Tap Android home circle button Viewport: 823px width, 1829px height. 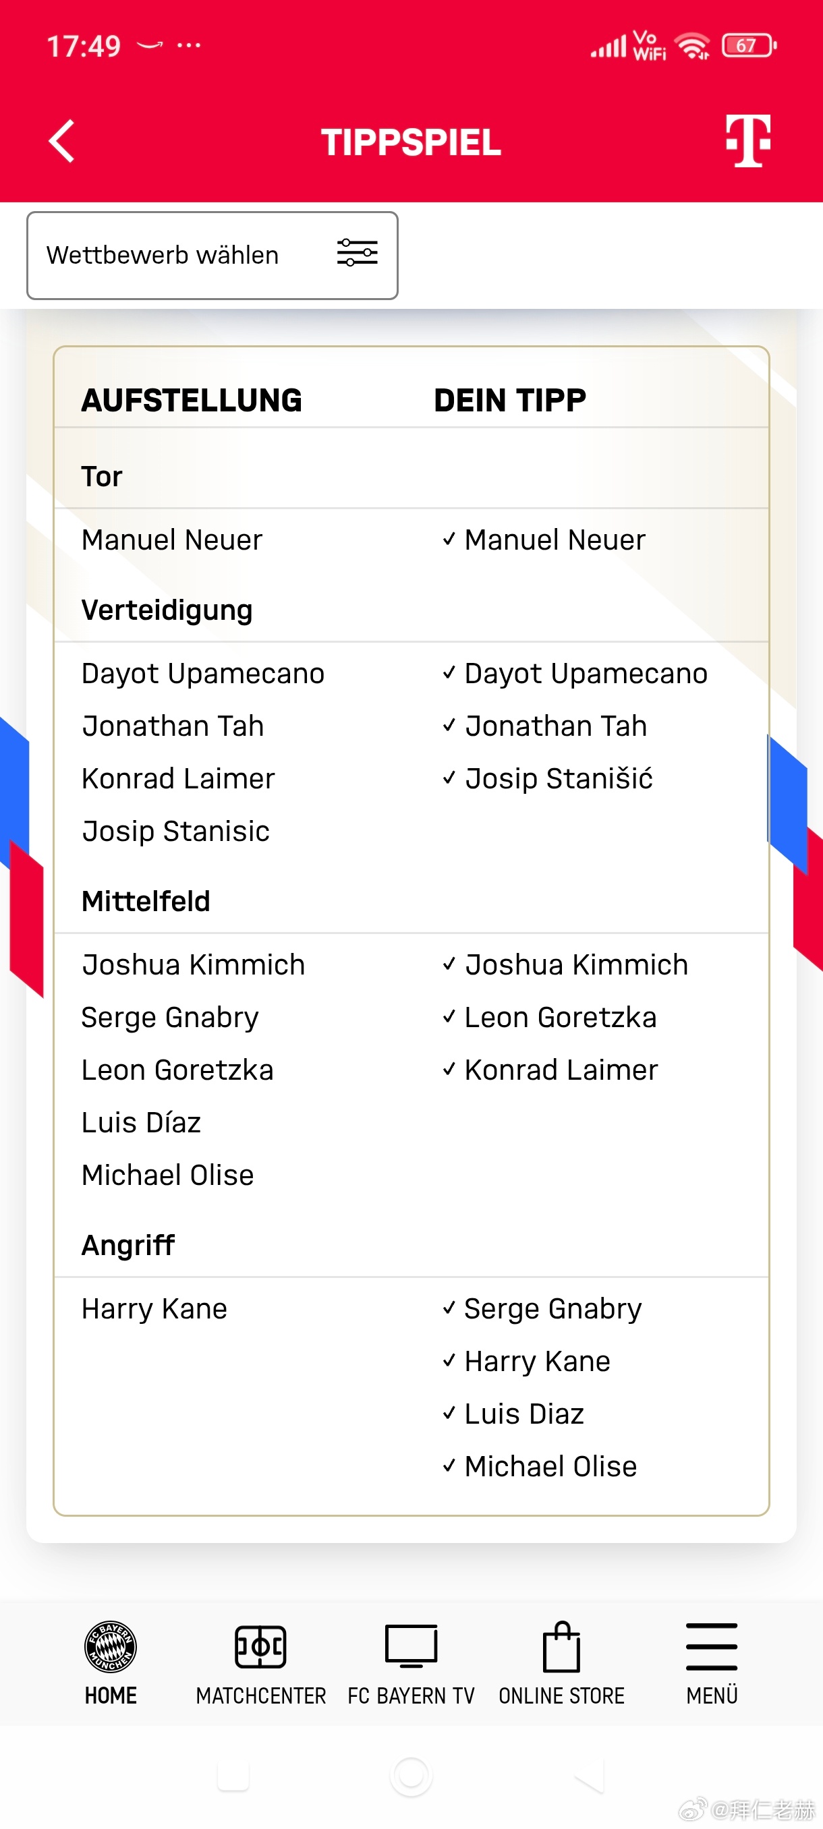(411, 1776)
